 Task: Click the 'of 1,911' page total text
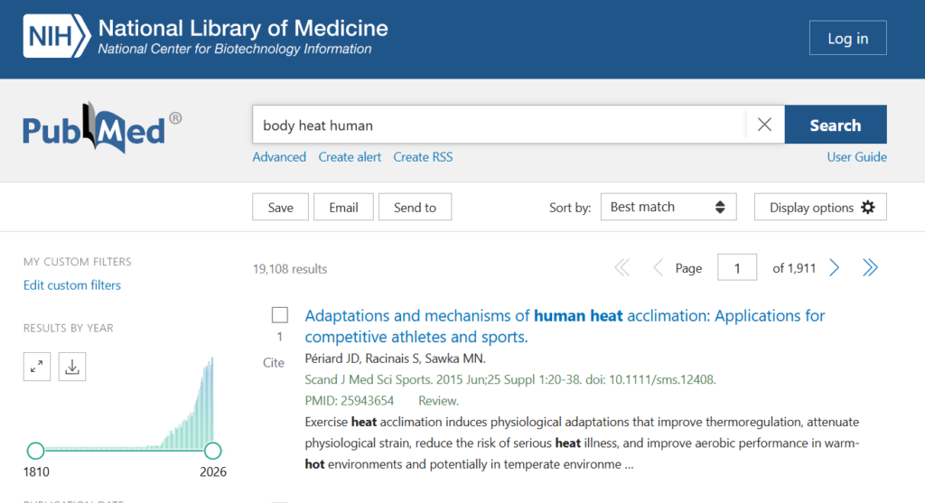point(794,268)
